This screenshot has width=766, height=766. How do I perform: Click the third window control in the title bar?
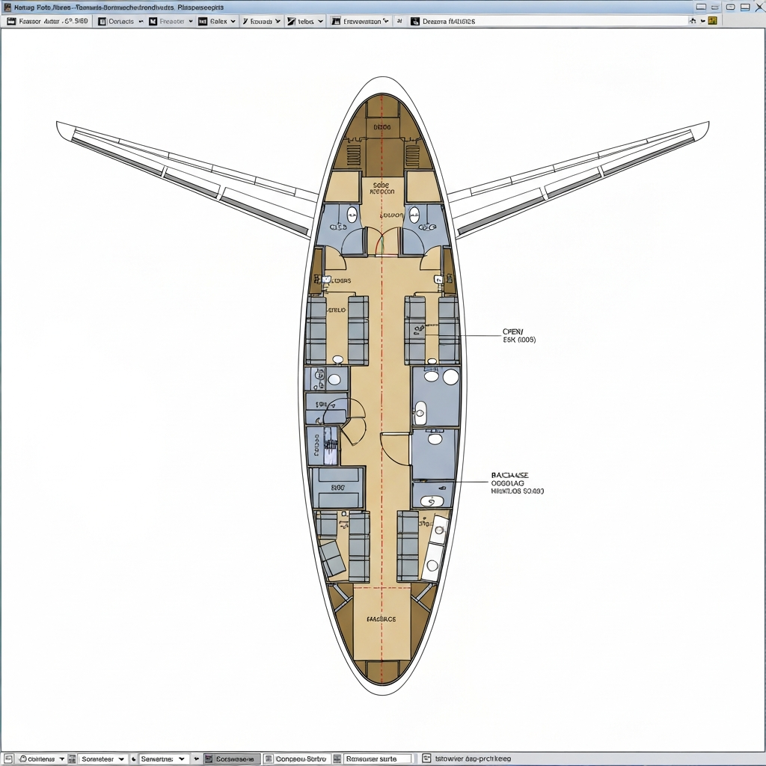point(731,7)
